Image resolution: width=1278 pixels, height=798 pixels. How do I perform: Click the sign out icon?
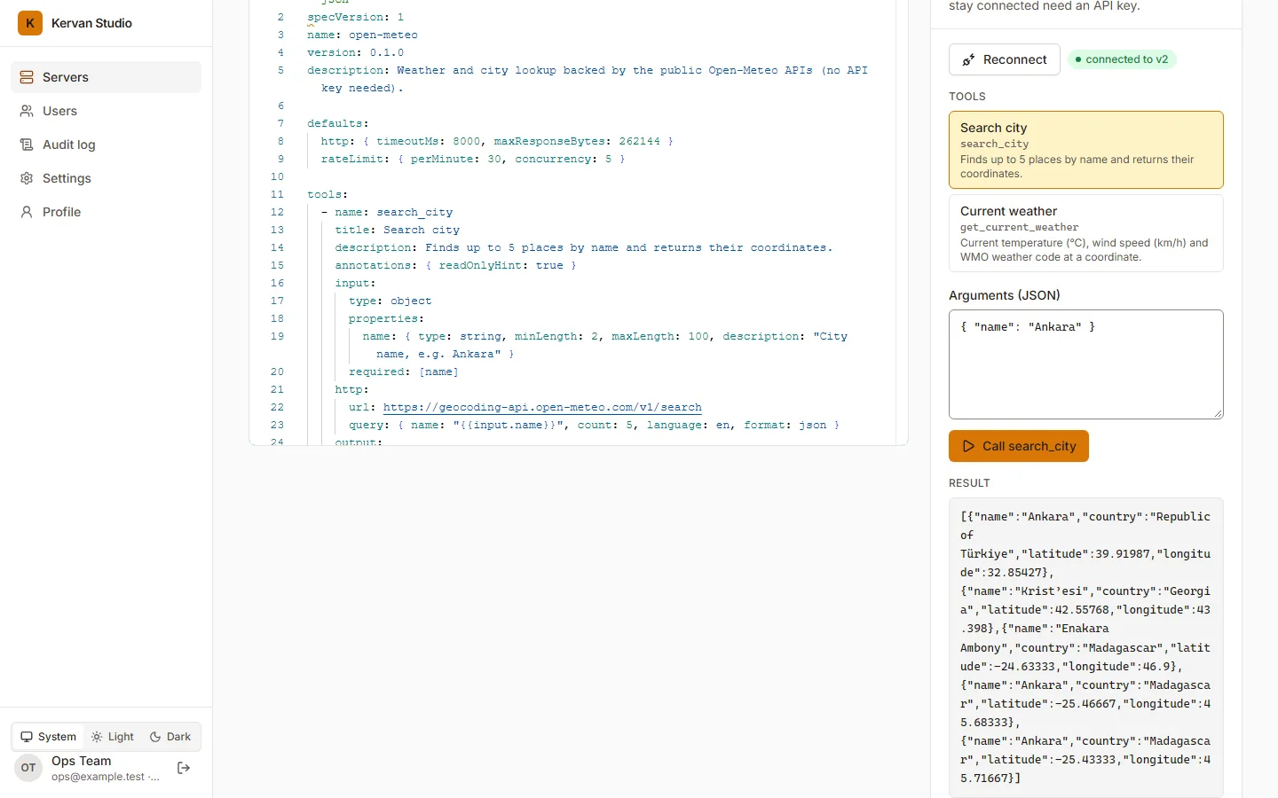[x=184, y=768]
